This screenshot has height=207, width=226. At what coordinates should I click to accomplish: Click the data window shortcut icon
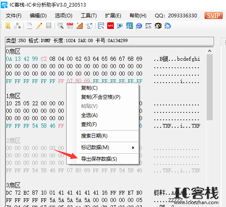point(149,26)
